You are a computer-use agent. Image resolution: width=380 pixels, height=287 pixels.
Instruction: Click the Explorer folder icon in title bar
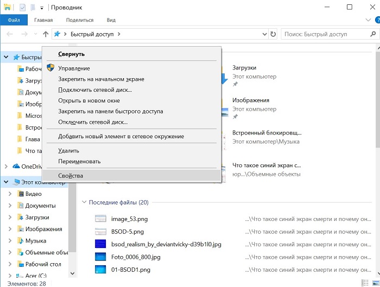(x=8, y=7)
